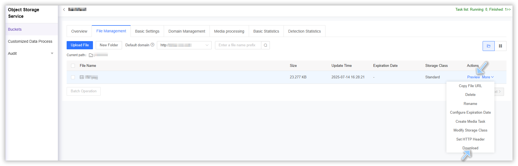
Task: Open the Basic Settings tab
Action: coord(147,31)
